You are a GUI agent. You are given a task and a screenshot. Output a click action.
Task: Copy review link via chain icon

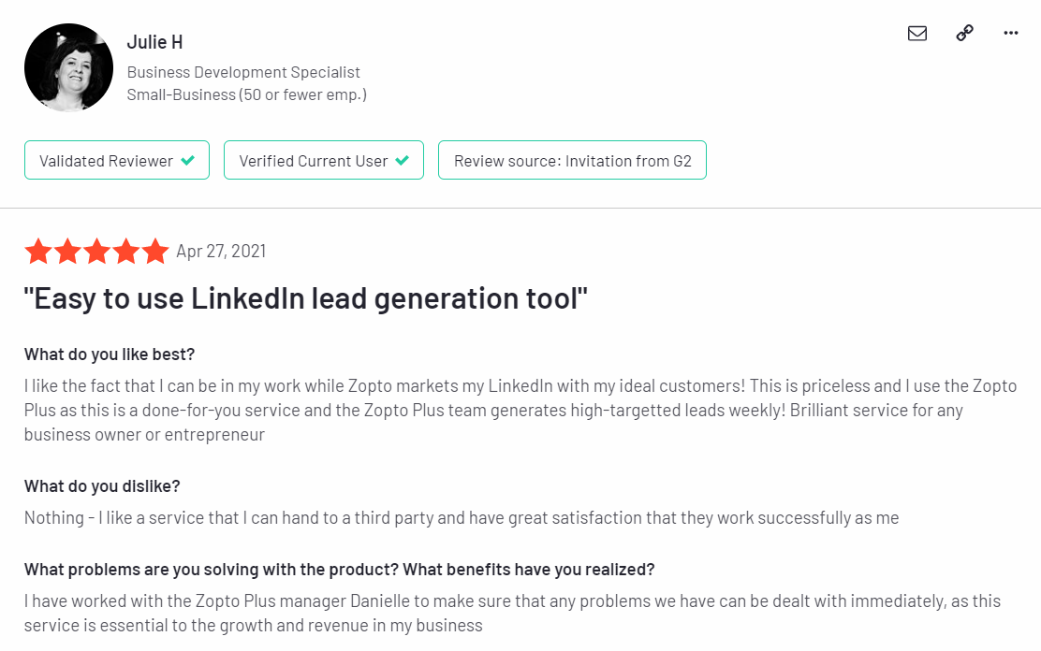[x=964, y=33]
